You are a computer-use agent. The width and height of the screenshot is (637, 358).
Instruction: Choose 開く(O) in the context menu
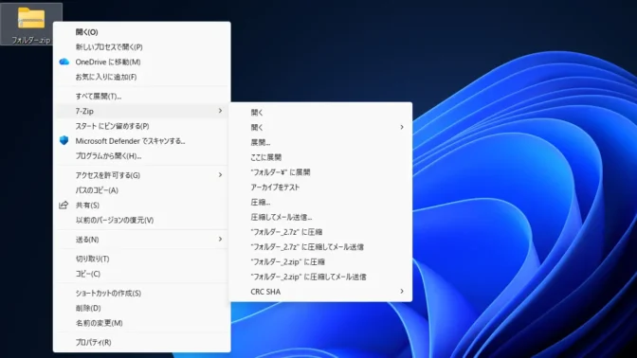pyautogui.click(x=142, y=32)
